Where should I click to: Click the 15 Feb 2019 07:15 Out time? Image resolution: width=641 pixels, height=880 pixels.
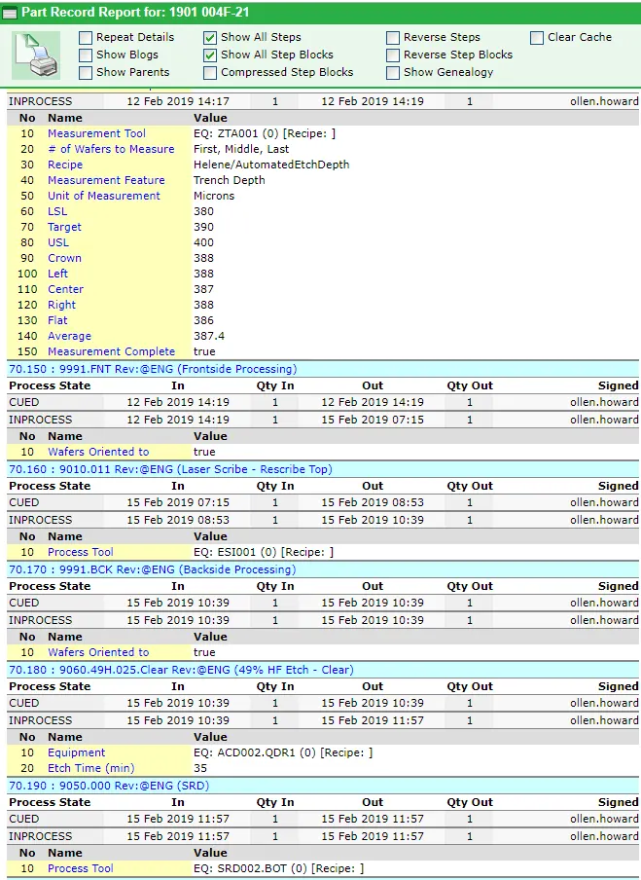(373, 420)
